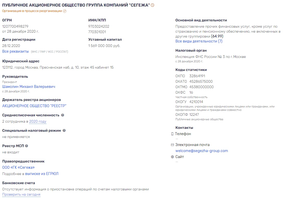Click the envelope icon beside Электронная почта

tap(173, 145)
